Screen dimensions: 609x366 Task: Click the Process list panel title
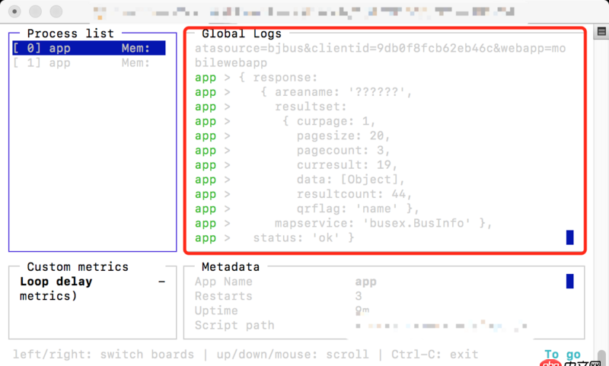tap(71, 33)
